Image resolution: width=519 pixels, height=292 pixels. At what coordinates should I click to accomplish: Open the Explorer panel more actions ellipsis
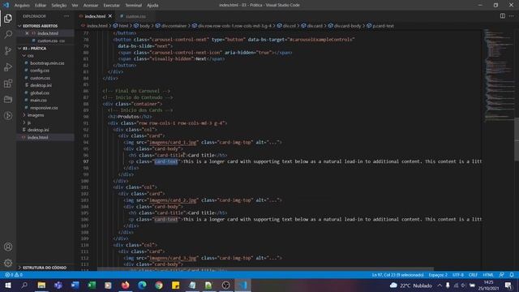point(66,16)
